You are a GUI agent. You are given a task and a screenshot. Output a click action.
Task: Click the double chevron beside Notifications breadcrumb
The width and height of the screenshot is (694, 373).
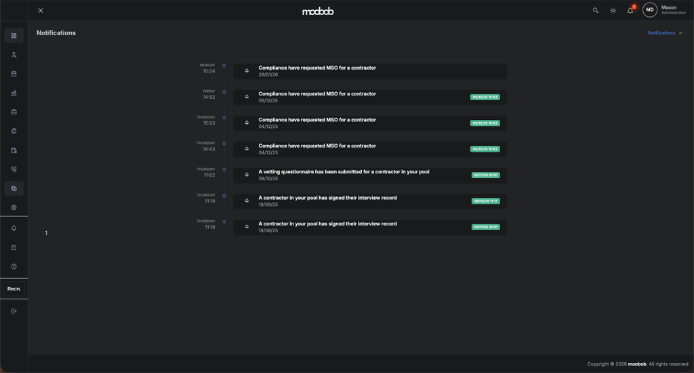coord(680,33)
